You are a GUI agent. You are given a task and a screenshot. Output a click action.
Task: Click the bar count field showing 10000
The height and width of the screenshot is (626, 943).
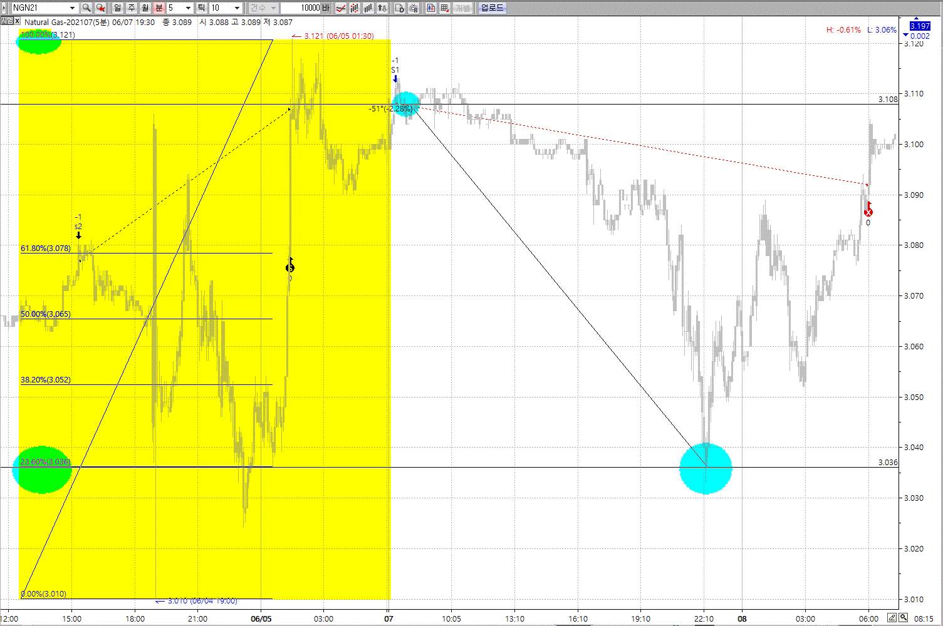[x=301, y=8]
